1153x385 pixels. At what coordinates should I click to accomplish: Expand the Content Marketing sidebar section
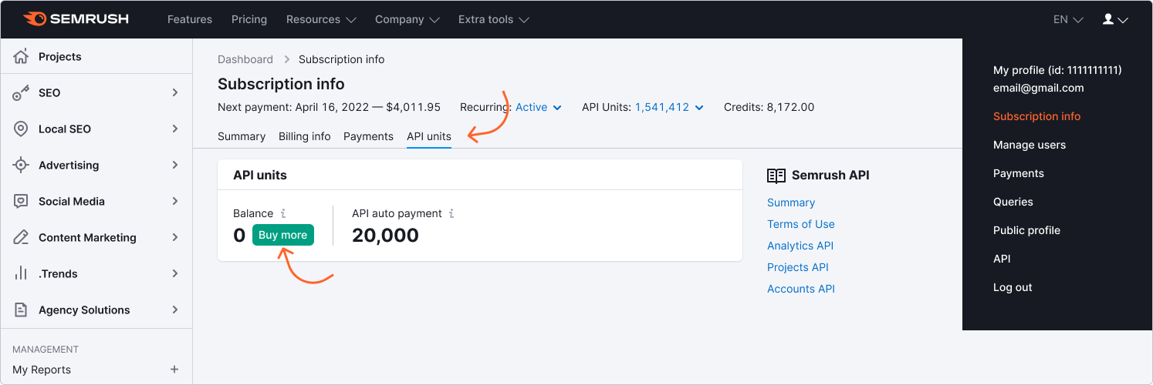click(175, 237)
